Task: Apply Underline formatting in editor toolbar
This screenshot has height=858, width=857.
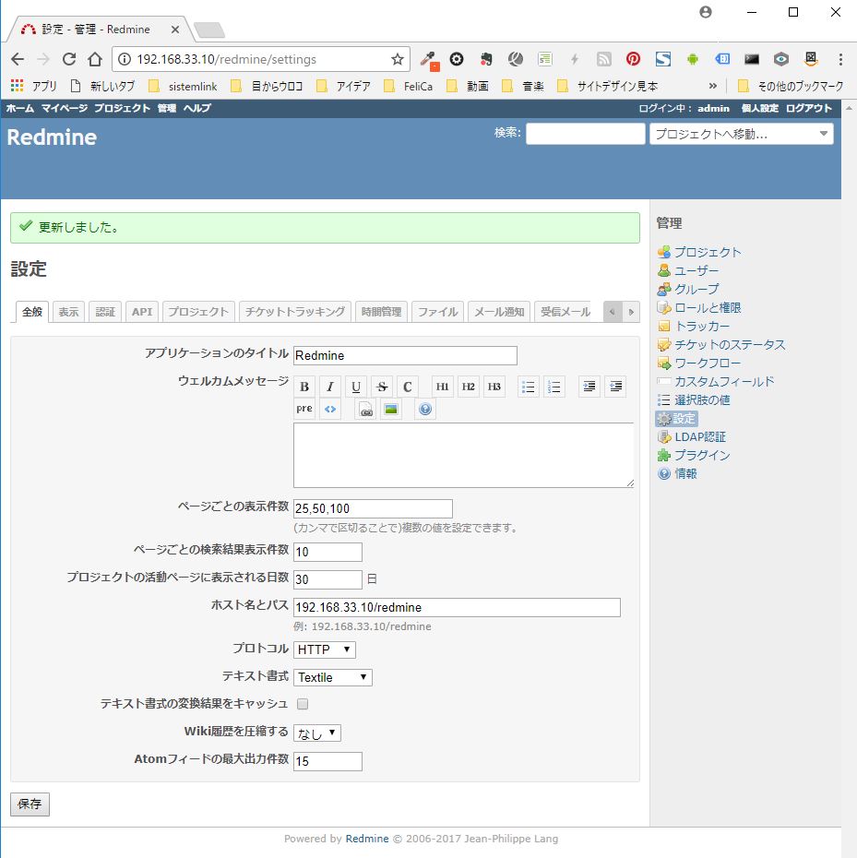Action: click(x=356, y=387)
